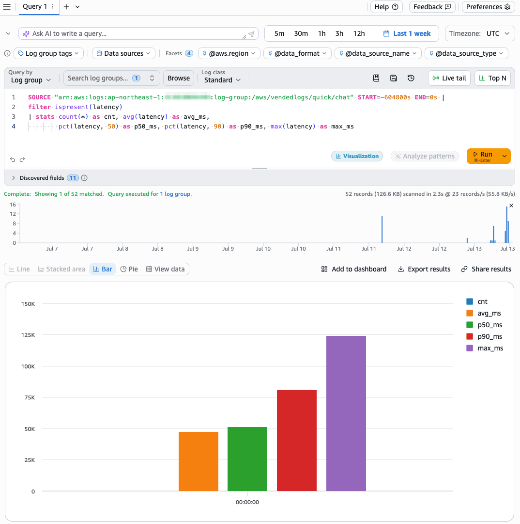Open Query 1 tab options menu

[x=52, y=7]
